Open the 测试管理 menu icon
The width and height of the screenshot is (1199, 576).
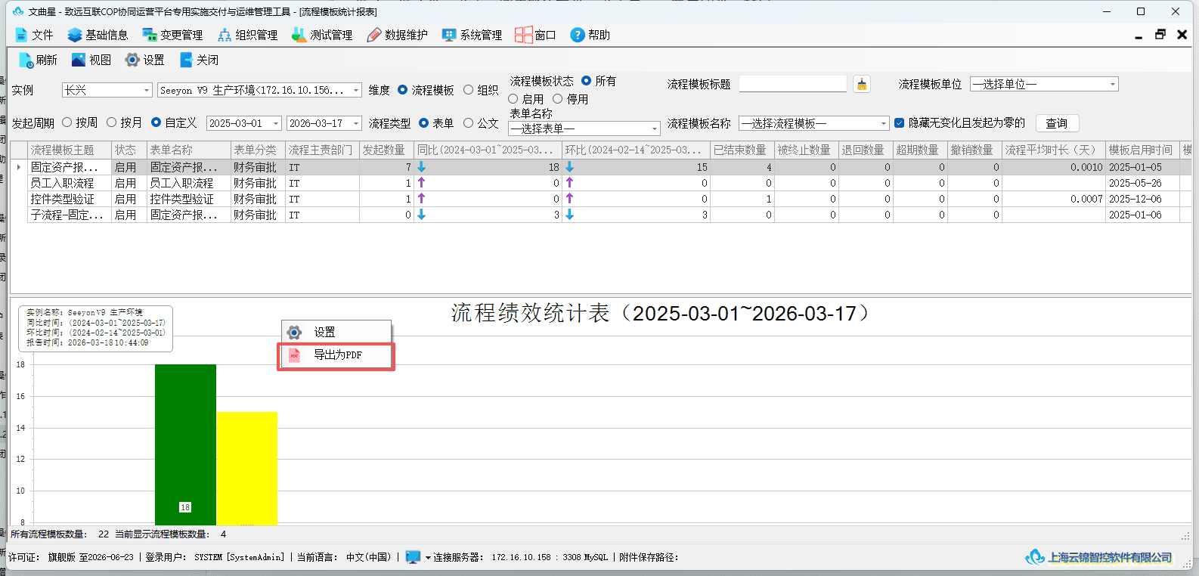299,35
